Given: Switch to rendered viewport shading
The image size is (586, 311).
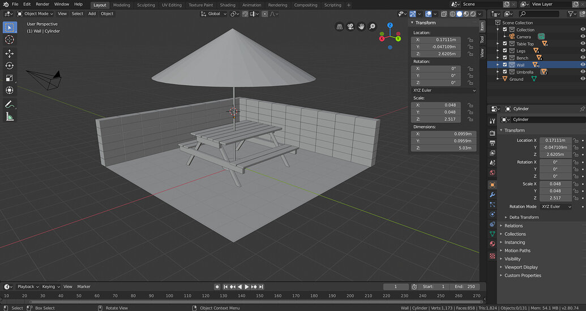Looking at the screenshot, I should click(473, 14).
